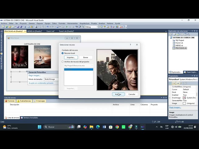This screenshot has width=199, height=149.
Task: Click the Cut scissors icon in toolbar
Action: coord(25,27)
